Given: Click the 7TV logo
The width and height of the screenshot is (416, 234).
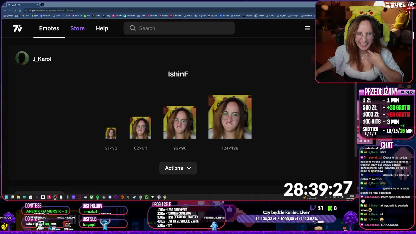Looking at the screenshot, I should 18,28.
